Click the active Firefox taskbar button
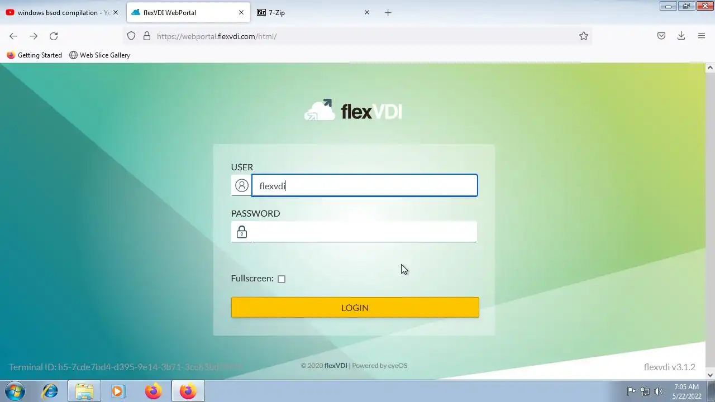 [188, 391]
